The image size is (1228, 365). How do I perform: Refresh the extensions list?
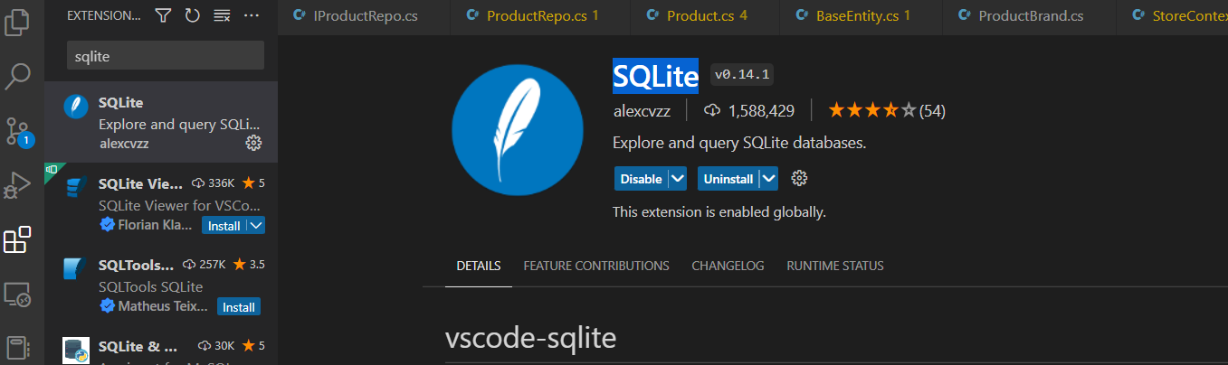click(192, 15)
